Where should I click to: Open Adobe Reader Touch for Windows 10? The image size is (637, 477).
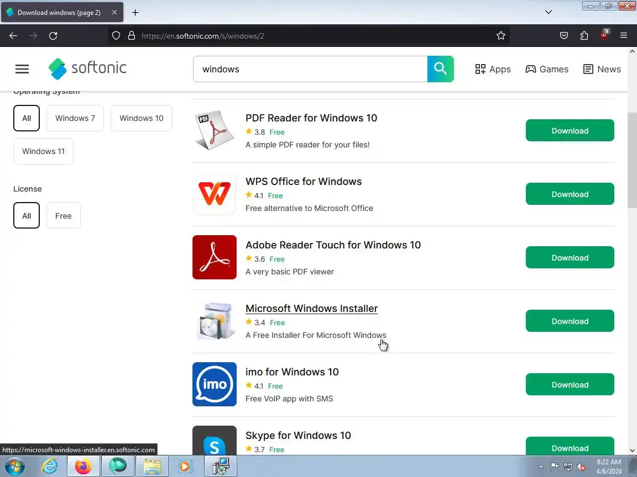[x=333, y=245]
